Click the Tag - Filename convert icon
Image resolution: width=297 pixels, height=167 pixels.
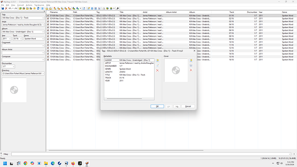pyautogui.click(x=55, y=8)
